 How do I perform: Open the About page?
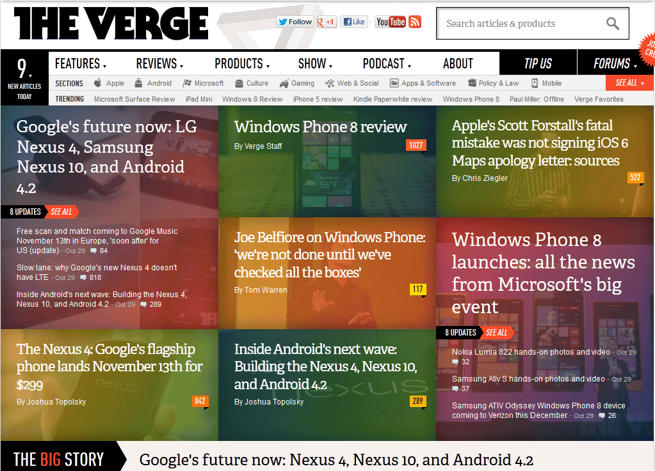(x=458, y=64)
